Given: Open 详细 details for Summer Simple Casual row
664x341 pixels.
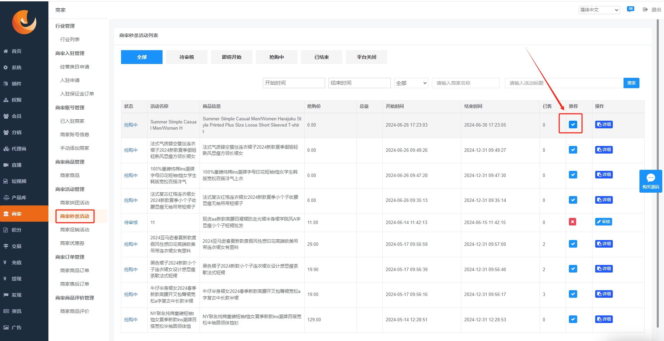Looking at the screenshot, I should point(604,125).
